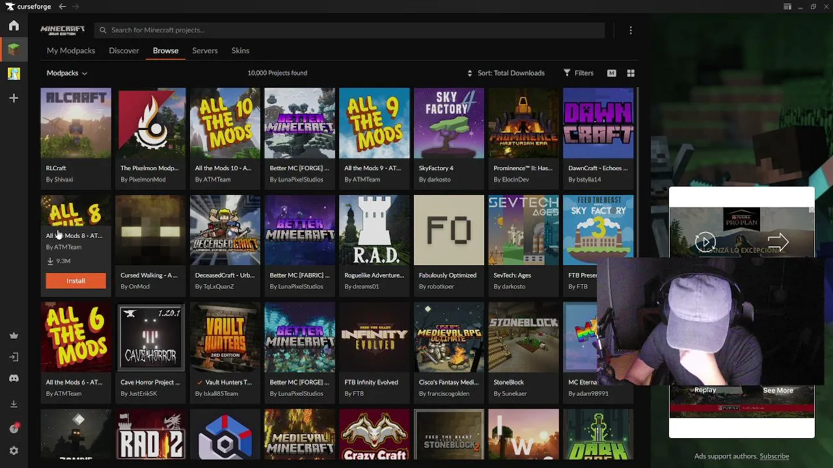Expand the Modpacks category dropdown

point(67,73)
